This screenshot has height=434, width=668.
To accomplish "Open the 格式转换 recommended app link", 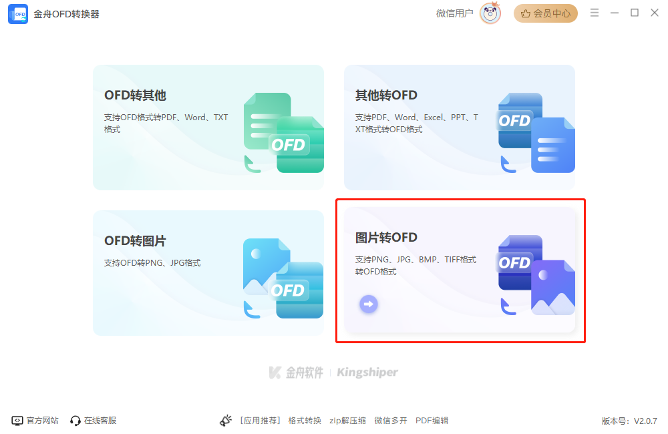I will tap(305, 421).
